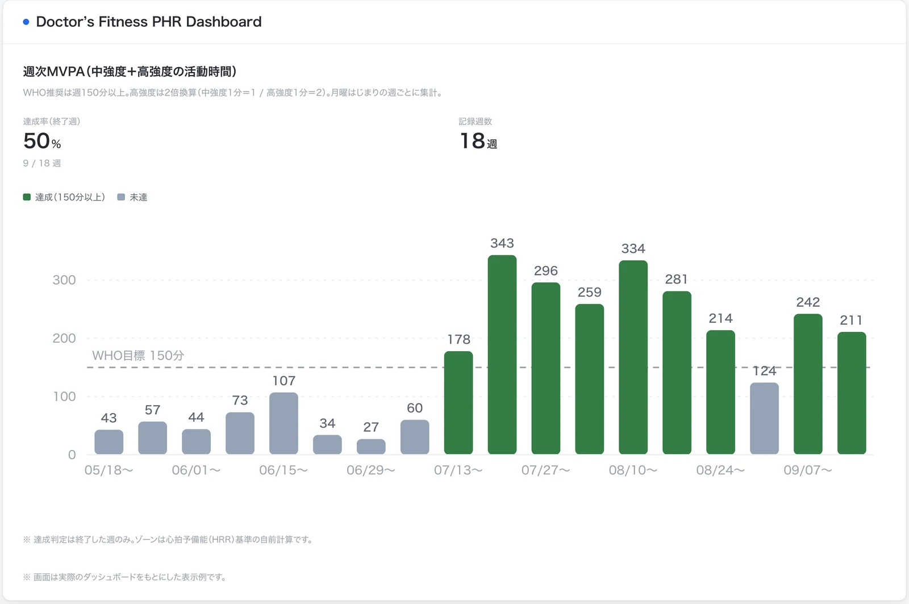Click the bar labeled 343

[x=502, y=355]
